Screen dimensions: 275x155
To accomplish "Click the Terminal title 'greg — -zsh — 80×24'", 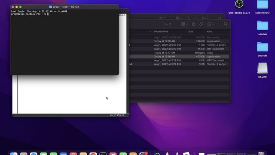I will tap(66, 7).
